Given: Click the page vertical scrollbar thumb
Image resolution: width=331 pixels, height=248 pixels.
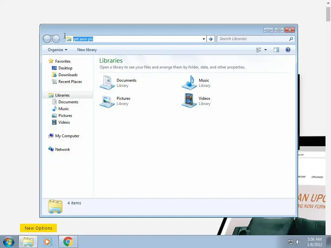Looking at the screenshot, I should point(328,14).
